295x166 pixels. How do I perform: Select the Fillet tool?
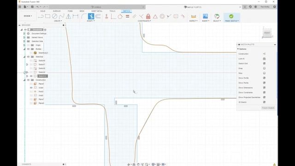tap(84, 17)
